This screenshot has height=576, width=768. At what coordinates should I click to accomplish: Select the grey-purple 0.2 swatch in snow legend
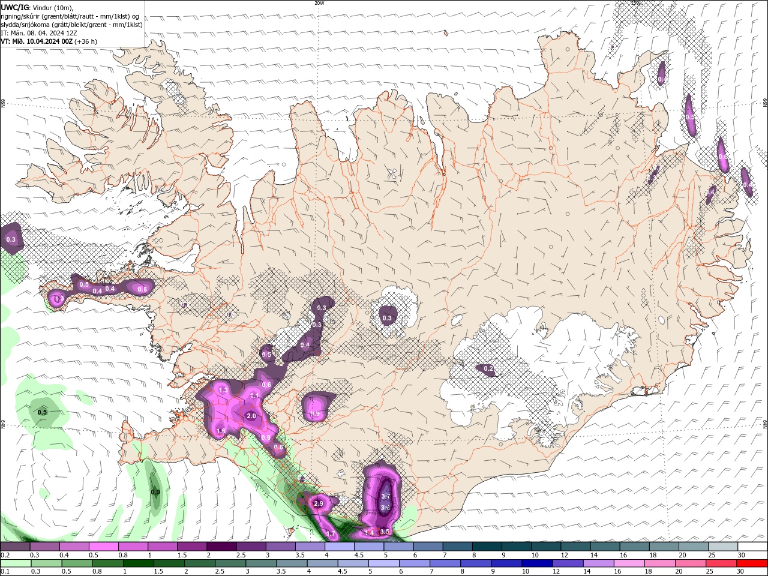(x=15, y=547)
